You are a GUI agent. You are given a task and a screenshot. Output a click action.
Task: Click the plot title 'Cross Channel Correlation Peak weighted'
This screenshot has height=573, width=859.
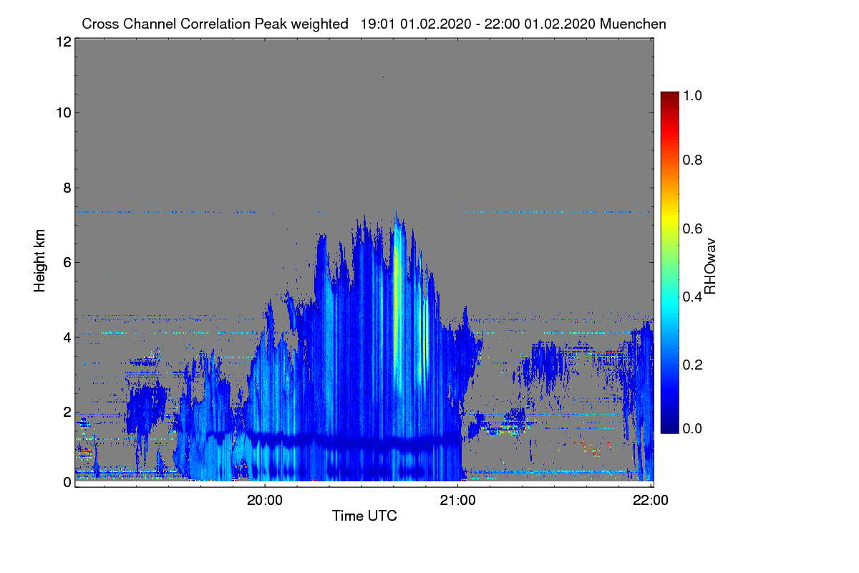[x=215, y=24]
